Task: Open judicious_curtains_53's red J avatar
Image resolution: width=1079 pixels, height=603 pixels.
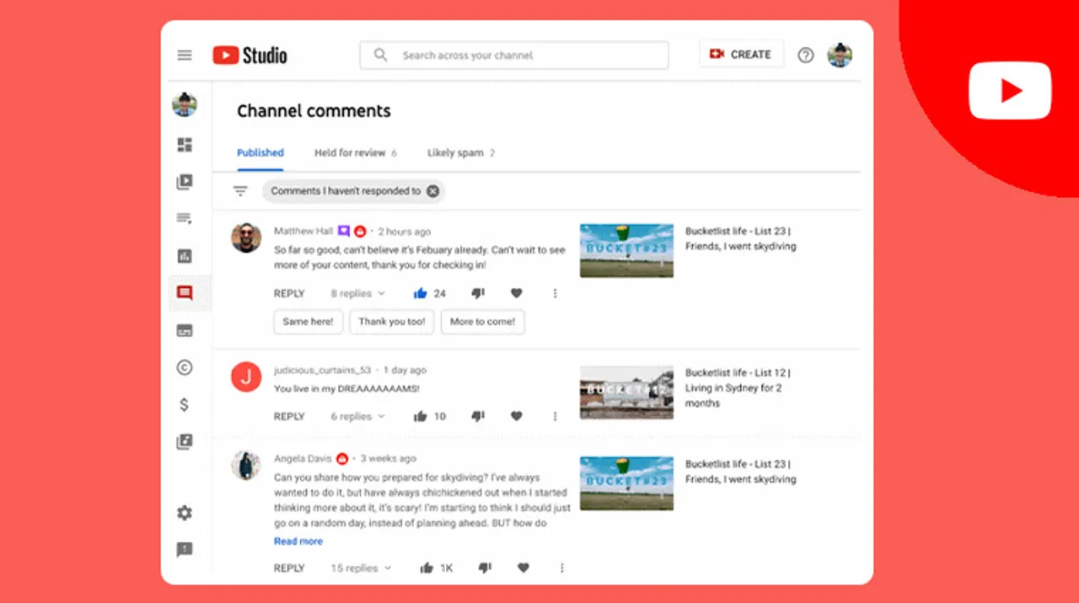Action: (246, 376)
